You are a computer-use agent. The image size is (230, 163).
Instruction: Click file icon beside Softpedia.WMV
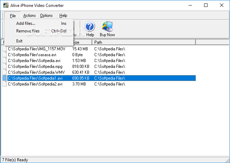[x=4, y=72]
